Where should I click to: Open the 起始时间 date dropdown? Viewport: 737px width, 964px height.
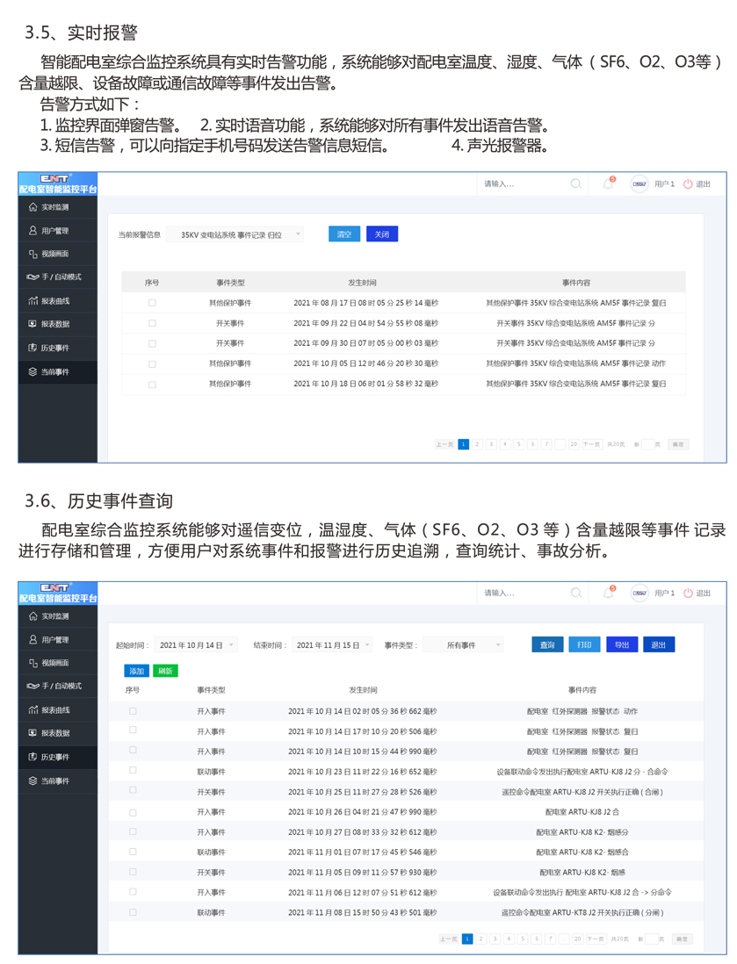(197, 645)
